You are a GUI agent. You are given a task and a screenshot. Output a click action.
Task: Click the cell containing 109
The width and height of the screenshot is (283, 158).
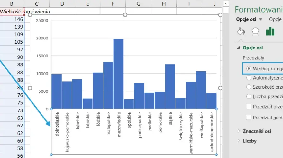[x=12, y=34]
